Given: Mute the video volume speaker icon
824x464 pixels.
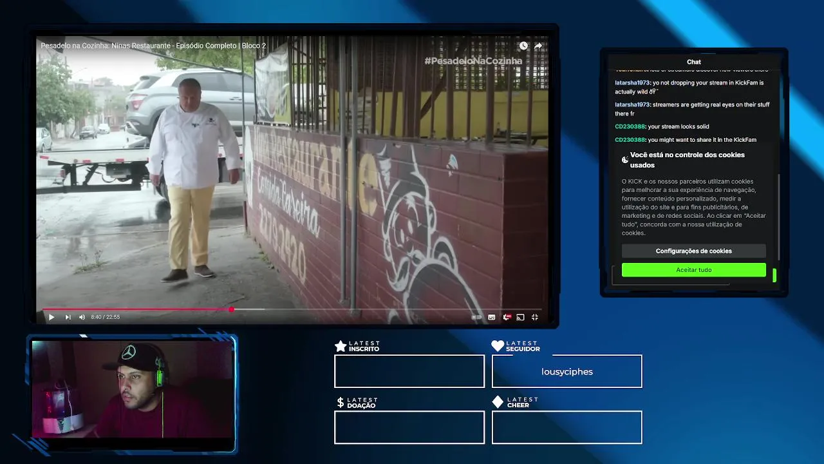Looking at the screenshot, I should point(82,317).
